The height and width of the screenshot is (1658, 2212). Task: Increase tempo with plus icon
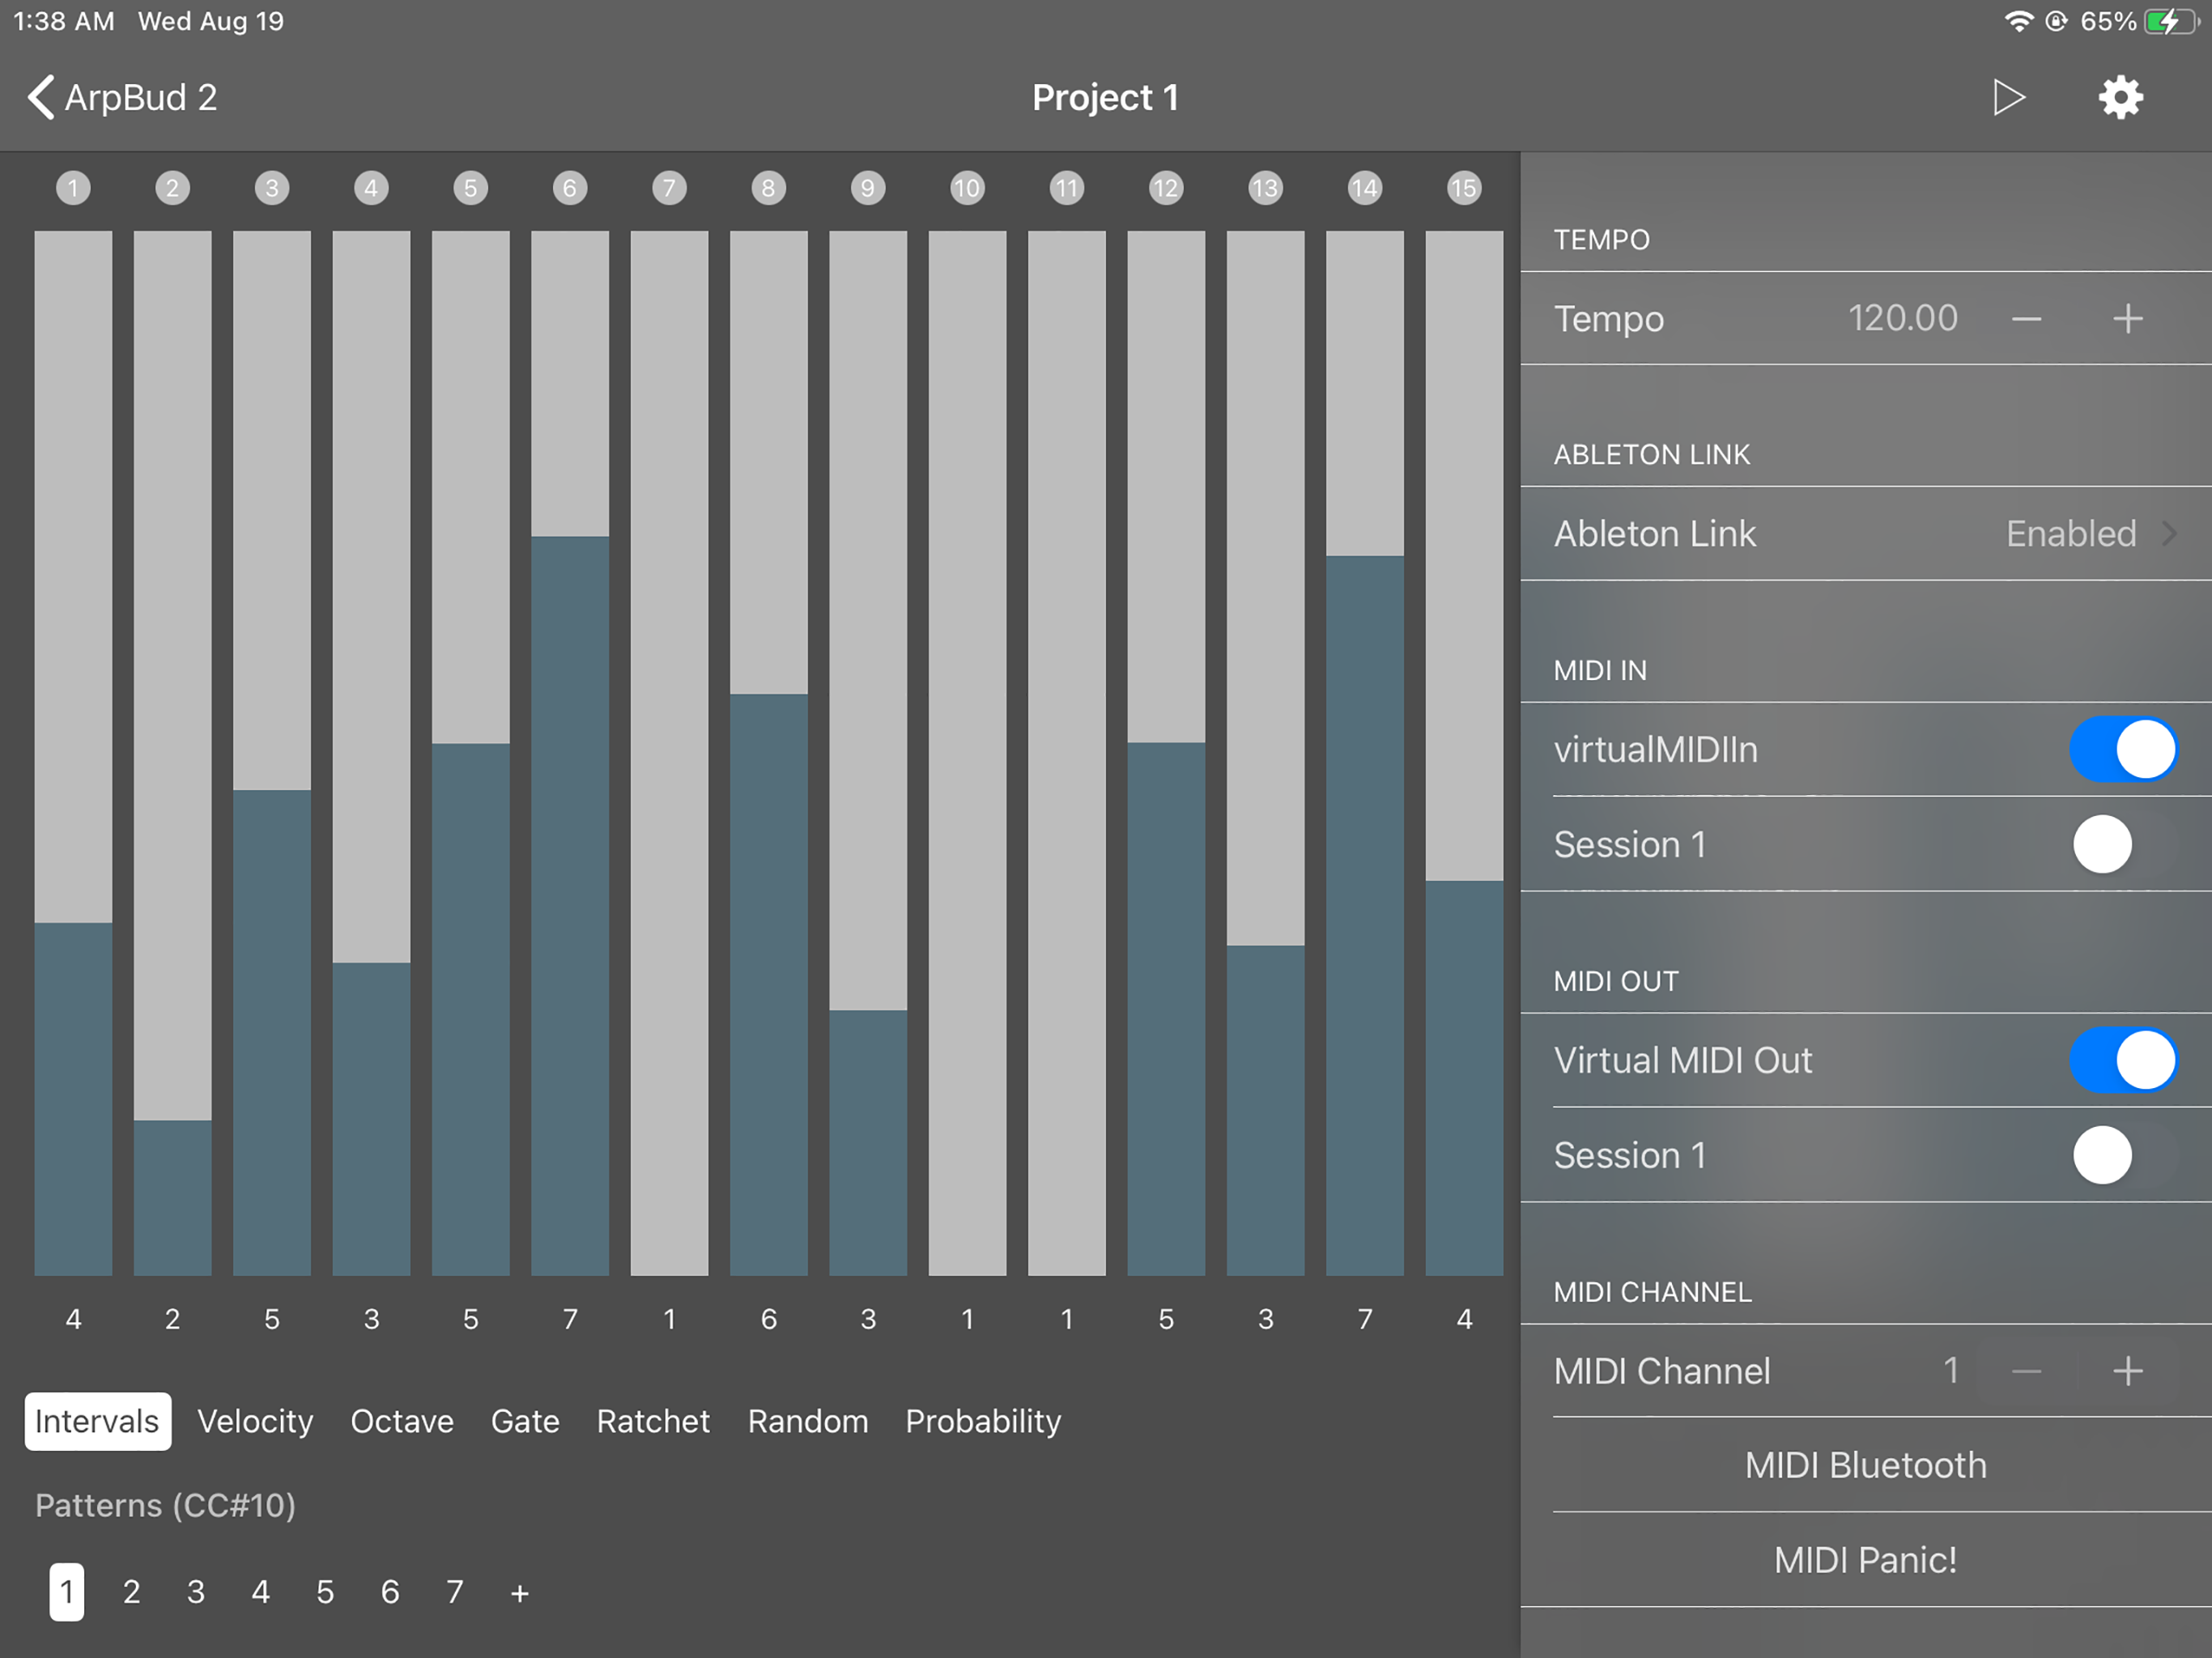(x=2127, y=319)
